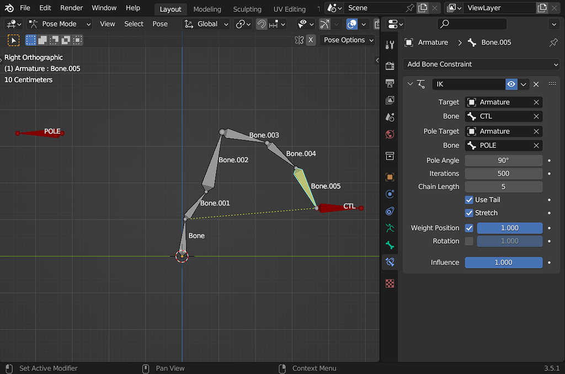Viewport: 565px width, 374px height.
Task: Click the pin icon in the Properties header
Action: coord(553,42)
